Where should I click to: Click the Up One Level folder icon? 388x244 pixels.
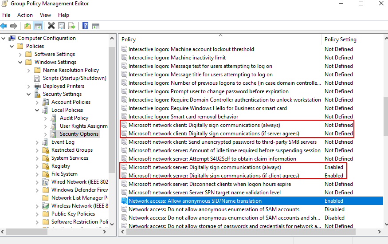(x=27, y=26)
